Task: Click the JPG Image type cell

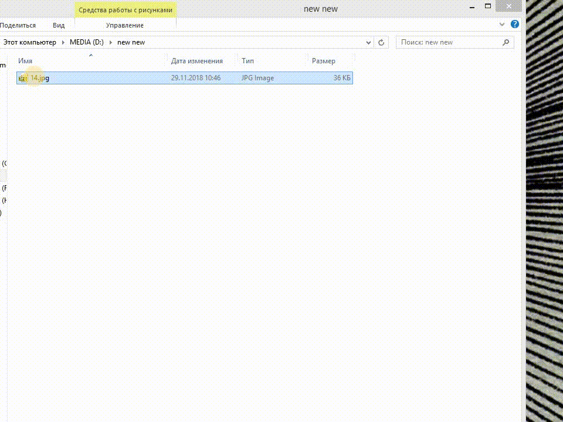Action: (x=257, y=78)
